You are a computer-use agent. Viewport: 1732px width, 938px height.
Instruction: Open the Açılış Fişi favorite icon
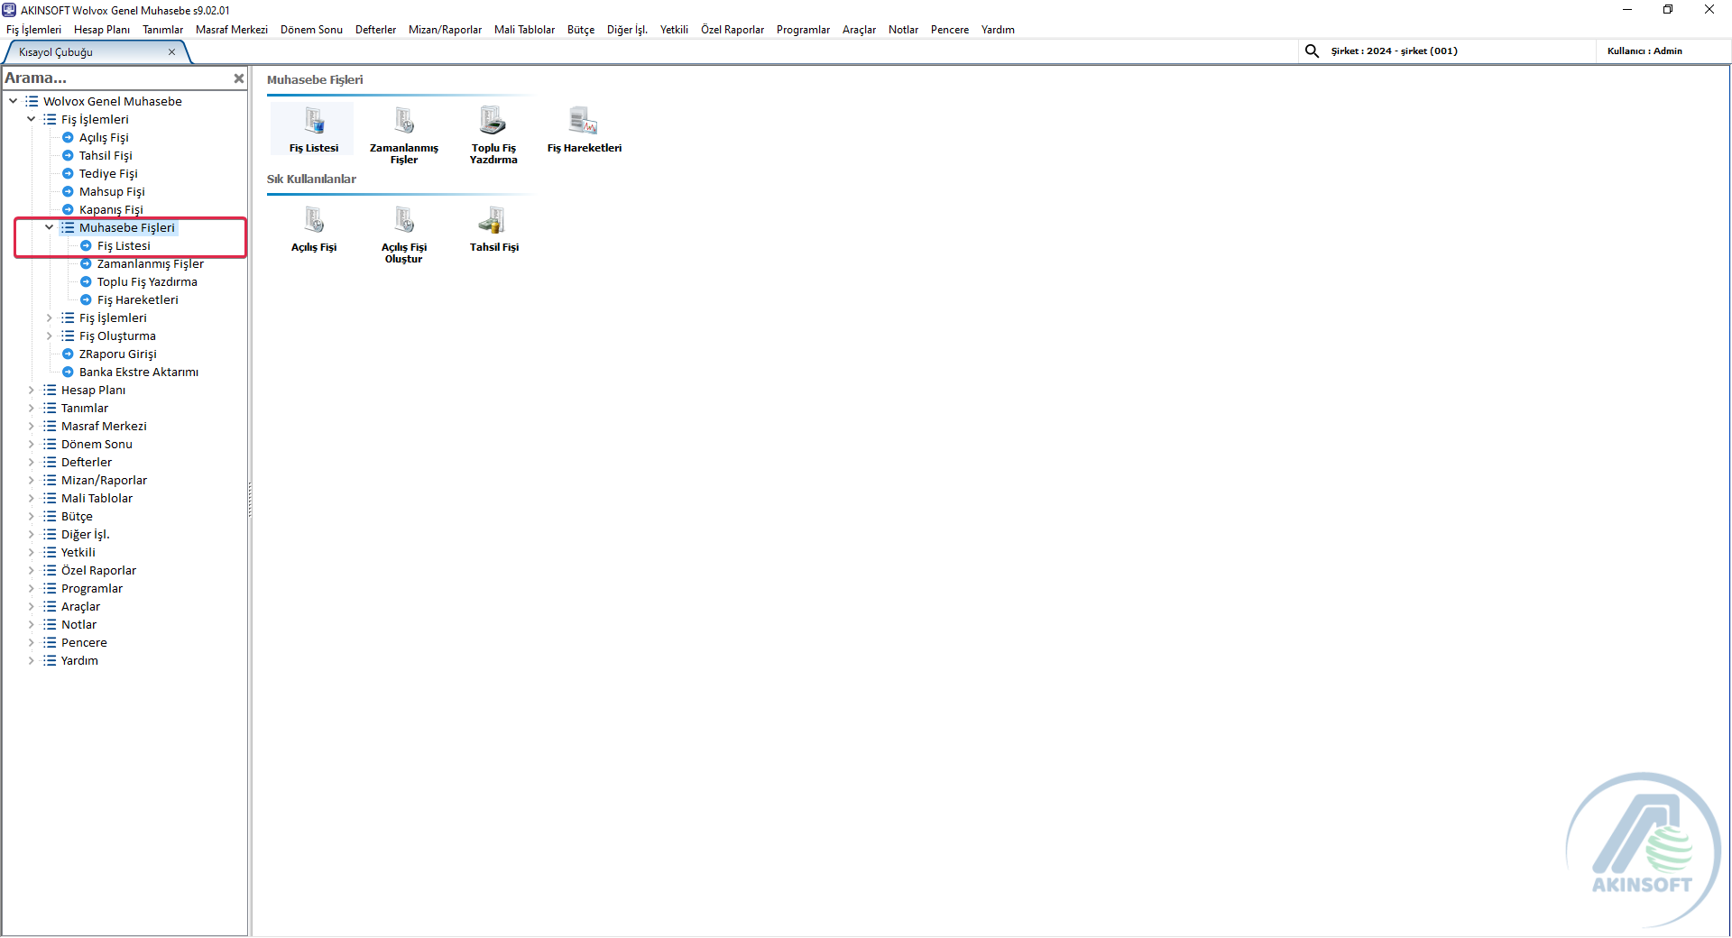click(314, 228)
